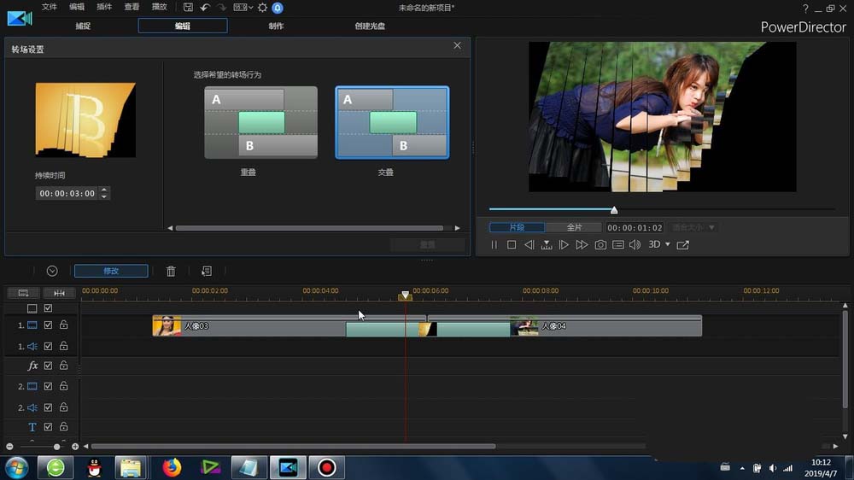Click the snapshot camera icon in preview
This screenshot has height=480, width=854.
click(600, 245)
